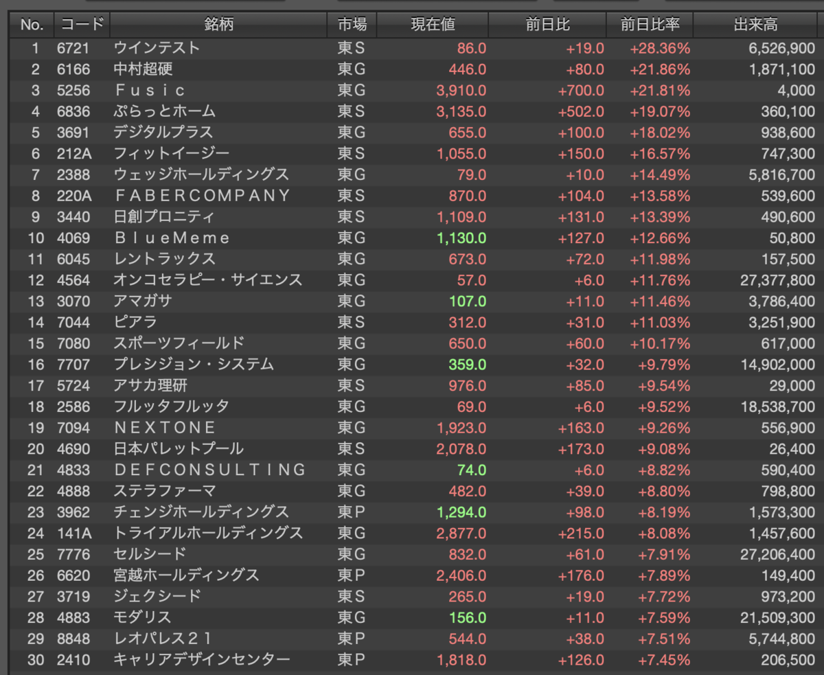Click the 市場 column header
This screenshot has height=675, width=824.
click(352, 25)
